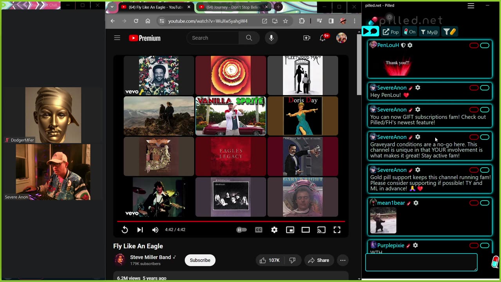This screenshot has height=282, width=501.
Task: View site information icon in address bar
Action: coord(162,21)
